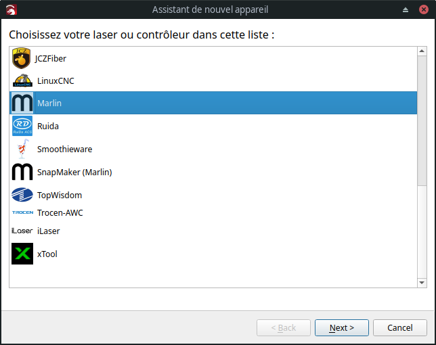
Task: Click the shade window arrow in title bar
Action: click(x=406, y=9)
